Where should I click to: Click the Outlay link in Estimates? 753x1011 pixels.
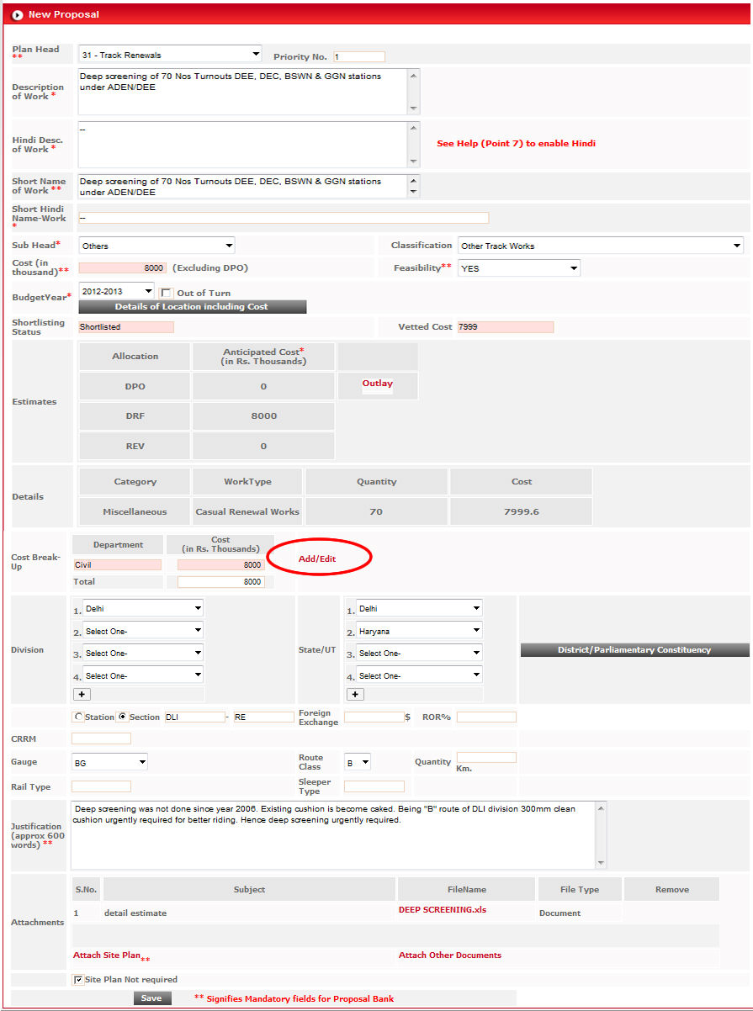[x=377, y=384]
